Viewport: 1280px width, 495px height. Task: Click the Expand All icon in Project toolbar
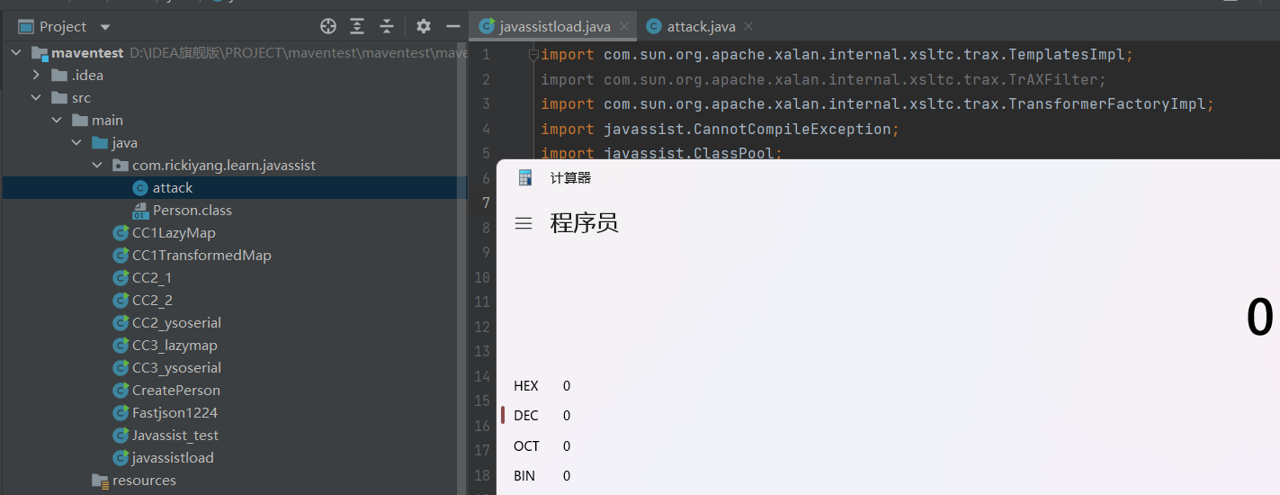click(357, 26)
